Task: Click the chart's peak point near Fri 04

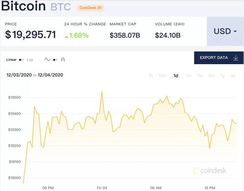Action: (x=102, y=92)
